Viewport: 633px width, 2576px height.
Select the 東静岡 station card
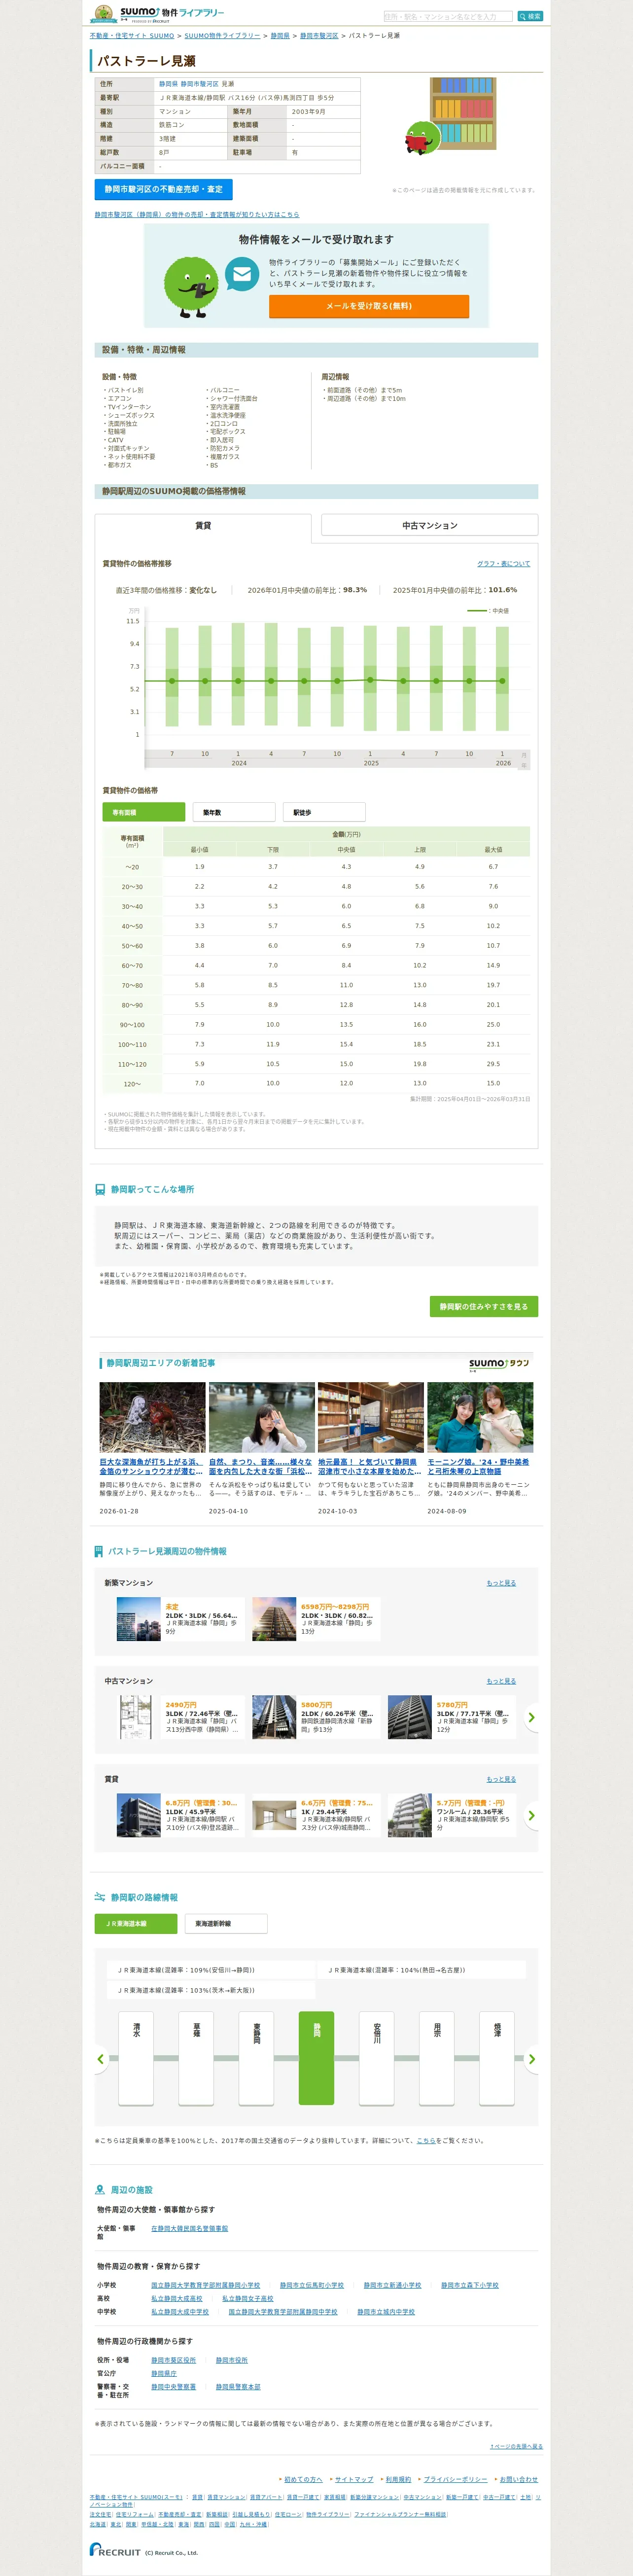256,2058
